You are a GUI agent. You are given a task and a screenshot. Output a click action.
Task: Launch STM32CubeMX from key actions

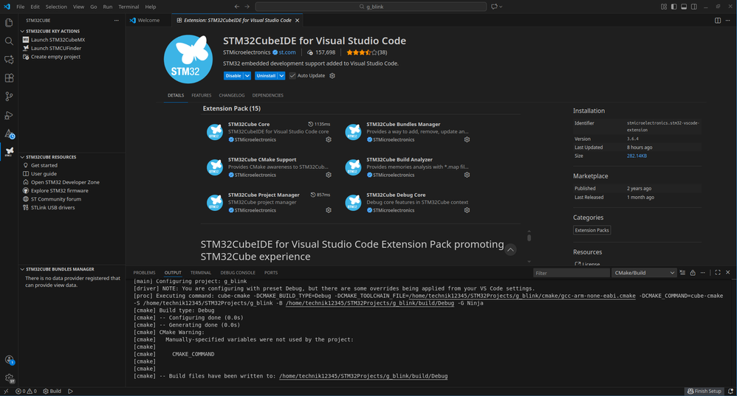pyautogui.click(x=58, y=40)
